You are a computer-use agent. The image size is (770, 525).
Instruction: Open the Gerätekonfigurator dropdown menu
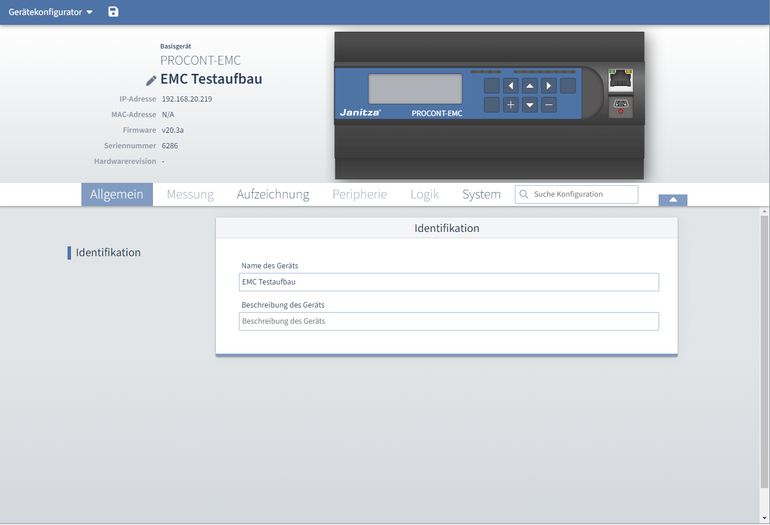pos(51,12)
